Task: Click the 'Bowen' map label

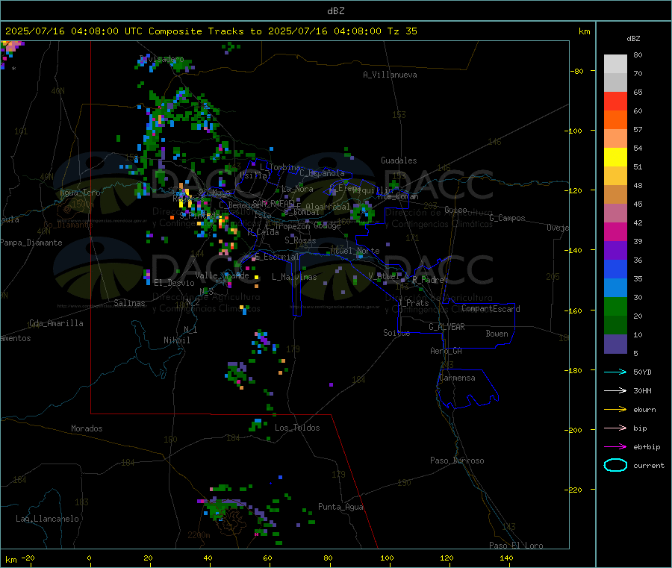Action: [497, 334]
